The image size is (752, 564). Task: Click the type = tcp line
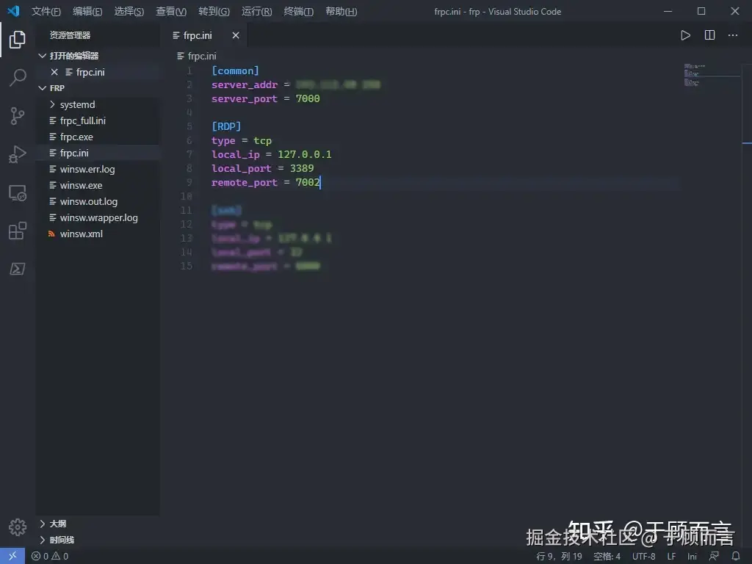click(241, 140)
